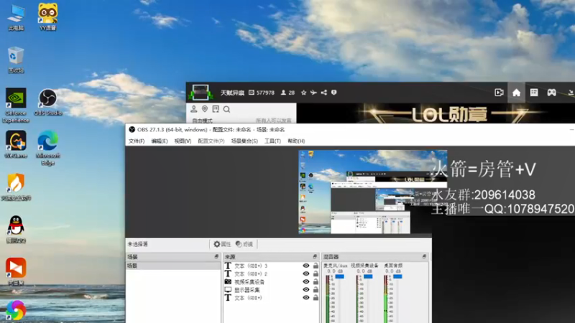Screen dimensions: 575x323
Task: Lock the bottom 文本 (GDI+) source
Action: [x=316, y=298]
